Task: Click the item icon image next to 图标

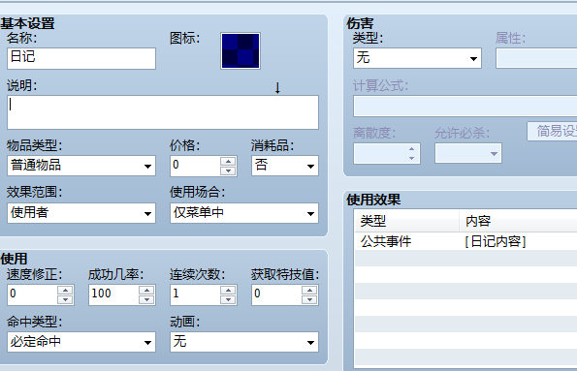Action: pos(240,50)
